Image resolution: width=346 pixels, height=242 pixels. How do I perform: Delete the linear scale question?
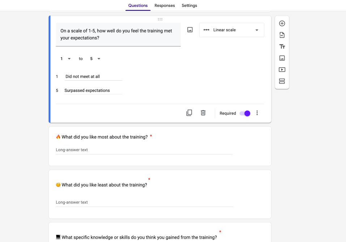click(x=203, y=112)
